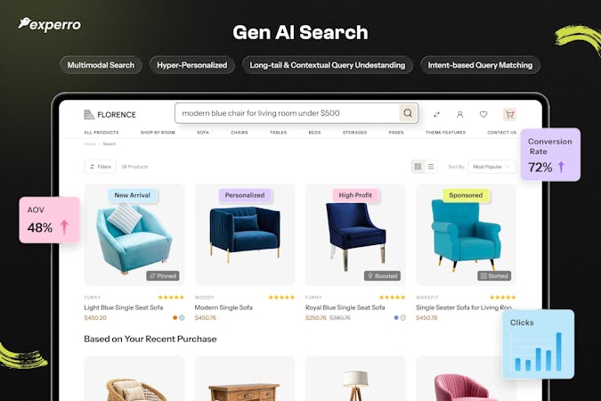The height and width of the screenshot is (401, 601).
Task: Open the Sponsored teal armchair thumbnail
Action: point(466,235)
